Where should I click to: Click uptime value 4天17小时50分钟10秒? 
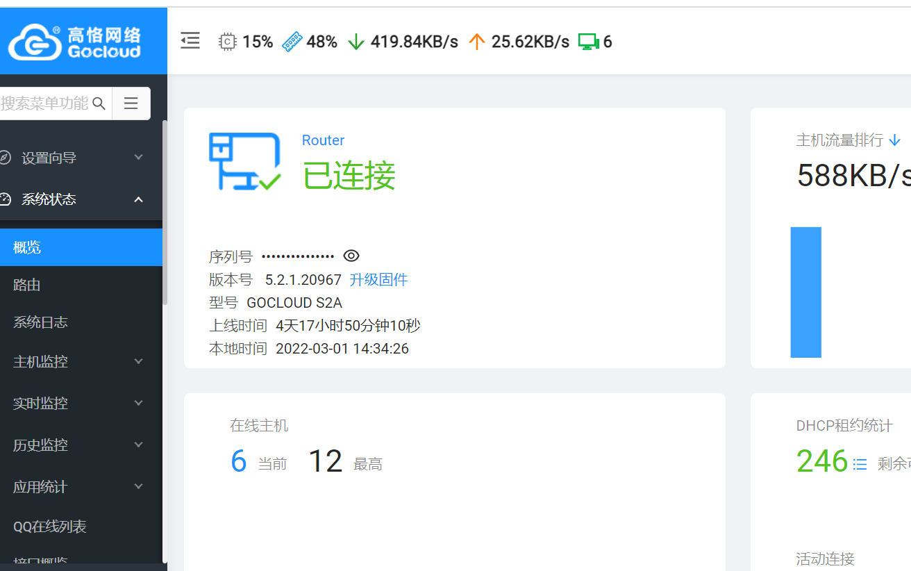348,326
